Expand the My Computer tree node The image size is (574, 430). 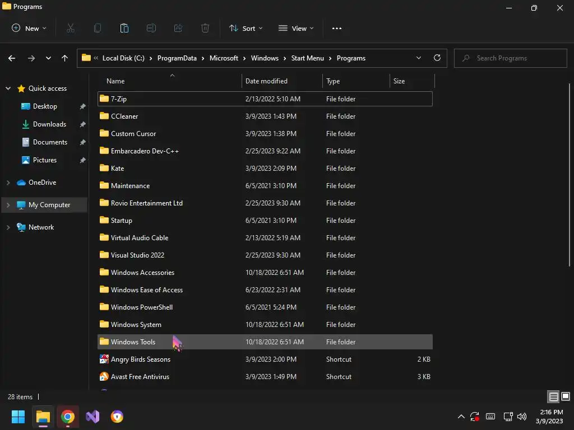pyautogui.click(x=8, y=205)
